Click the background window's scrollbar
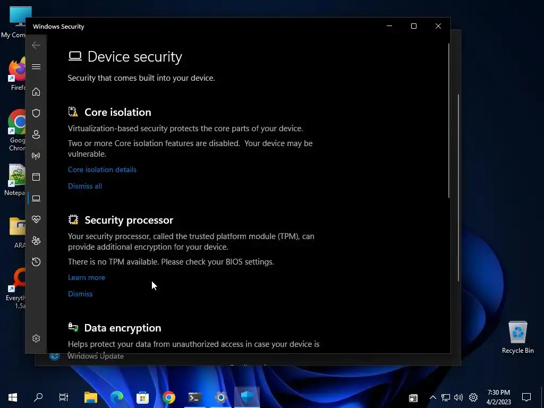 coord(458,188)
